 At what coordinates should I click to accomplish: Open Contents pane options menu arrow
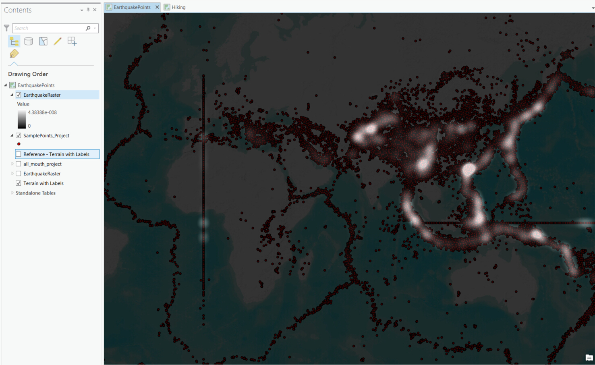pyautogui.click(x=82, y=10)
